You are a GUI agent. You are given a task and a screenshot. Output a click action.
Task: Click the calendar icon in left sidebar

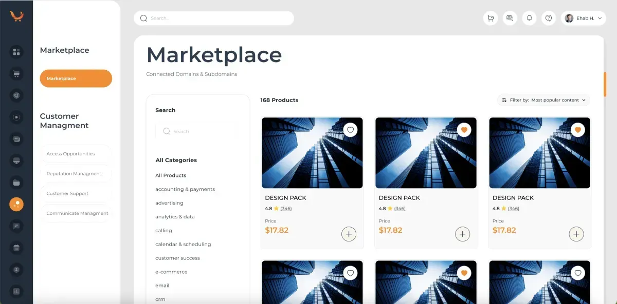[16, 248]
